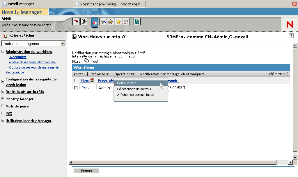This screenshot has width=298, height=178.
Task: Expand the Utilitaires Identity Manager node
Action: click(3, 121)
